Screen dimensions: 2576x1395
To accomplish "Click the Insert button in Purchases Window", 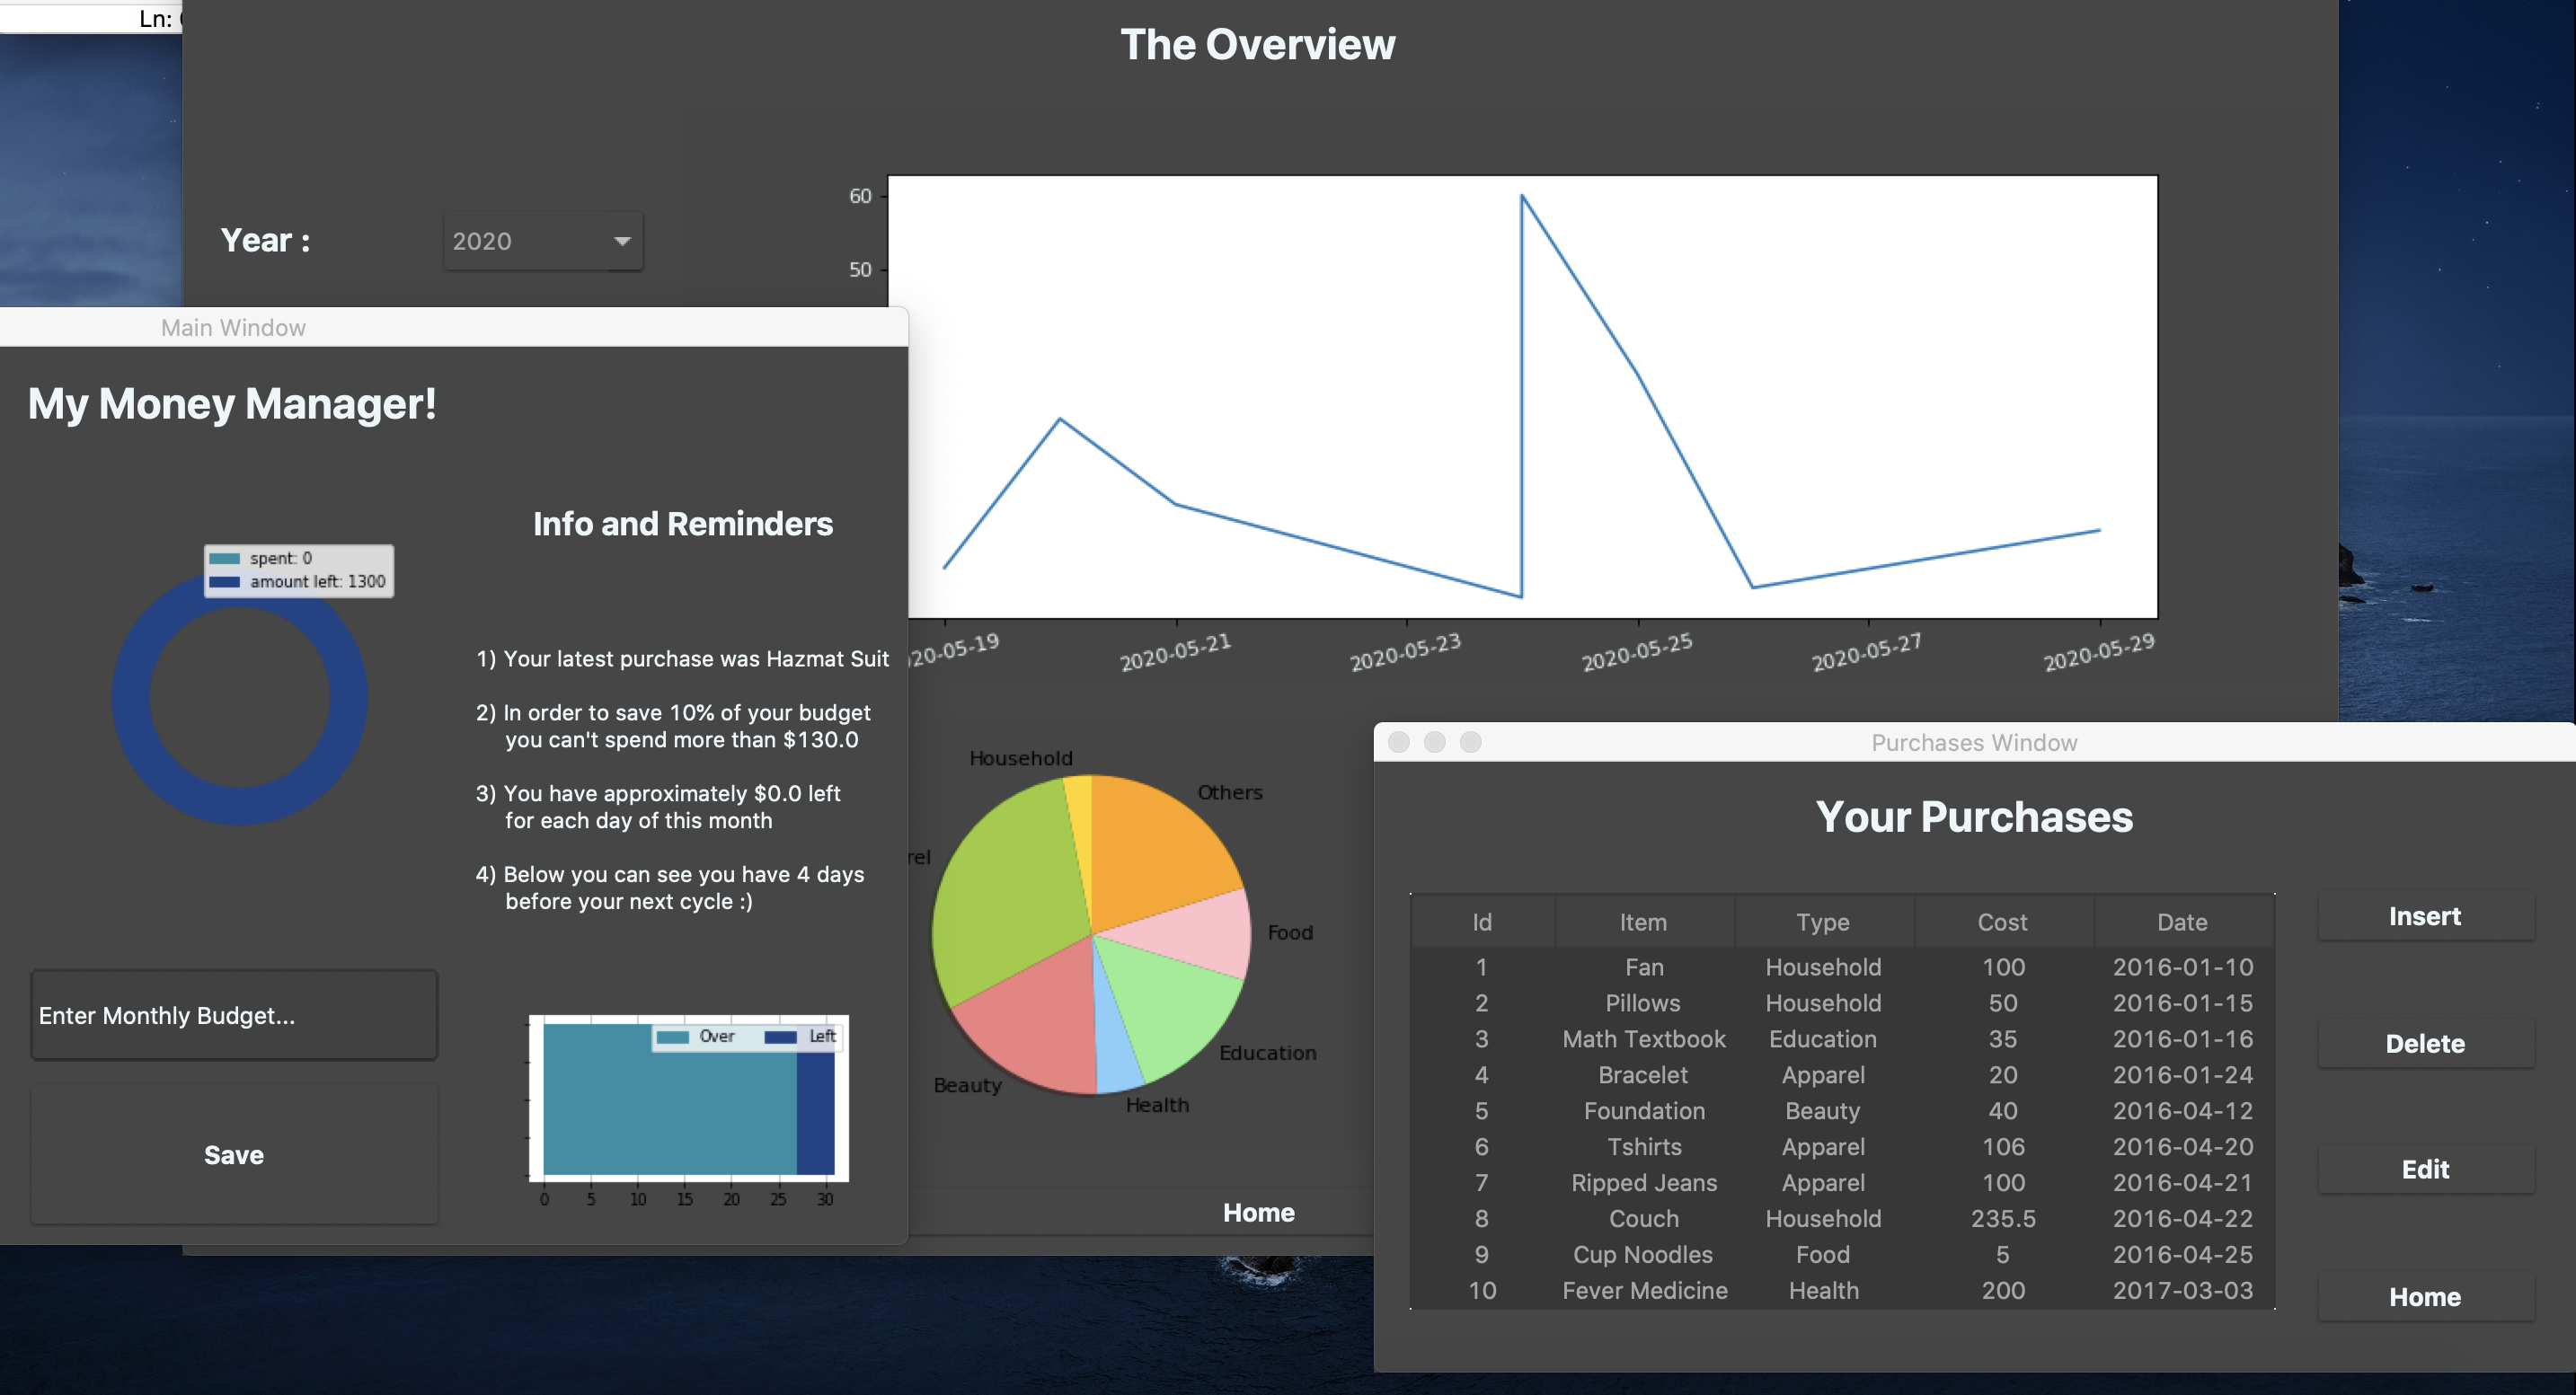I will [2425, 916].
